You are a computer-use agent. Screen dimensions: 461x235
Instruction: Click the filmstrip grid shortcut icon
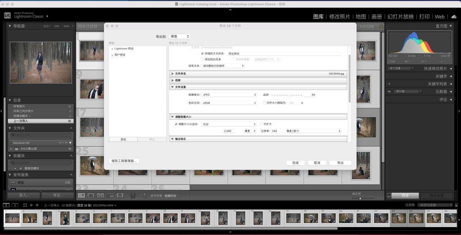point(25,205)
